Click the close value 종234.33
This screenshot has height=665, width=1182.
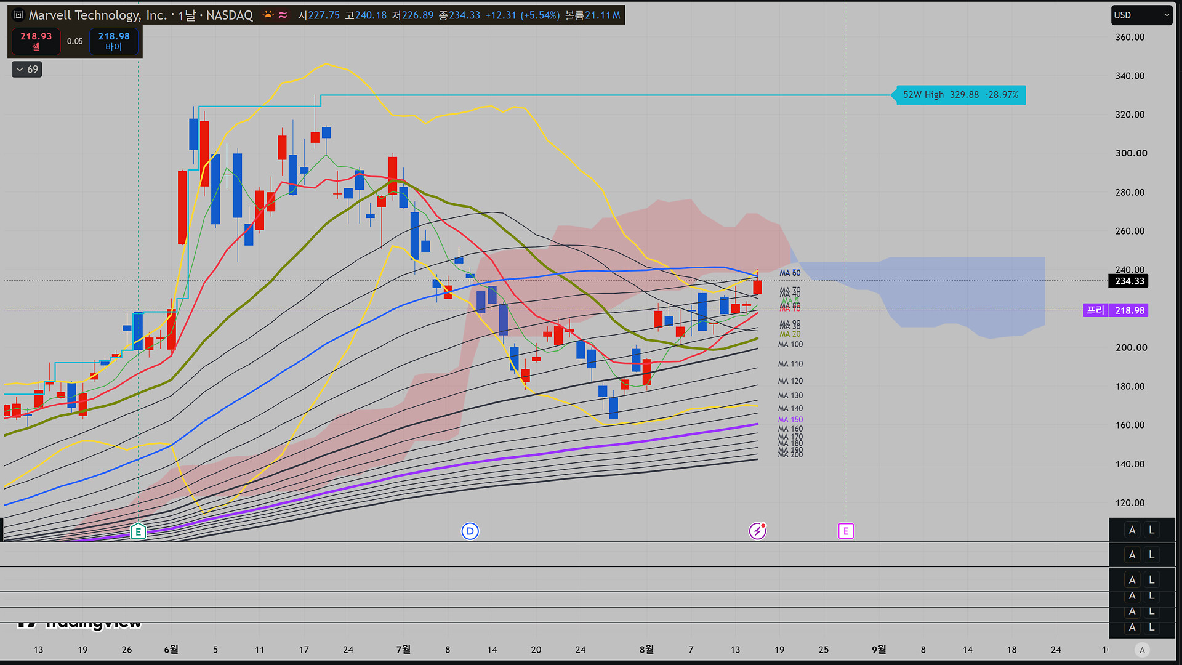pyautogui.click(x=459, y=15)
